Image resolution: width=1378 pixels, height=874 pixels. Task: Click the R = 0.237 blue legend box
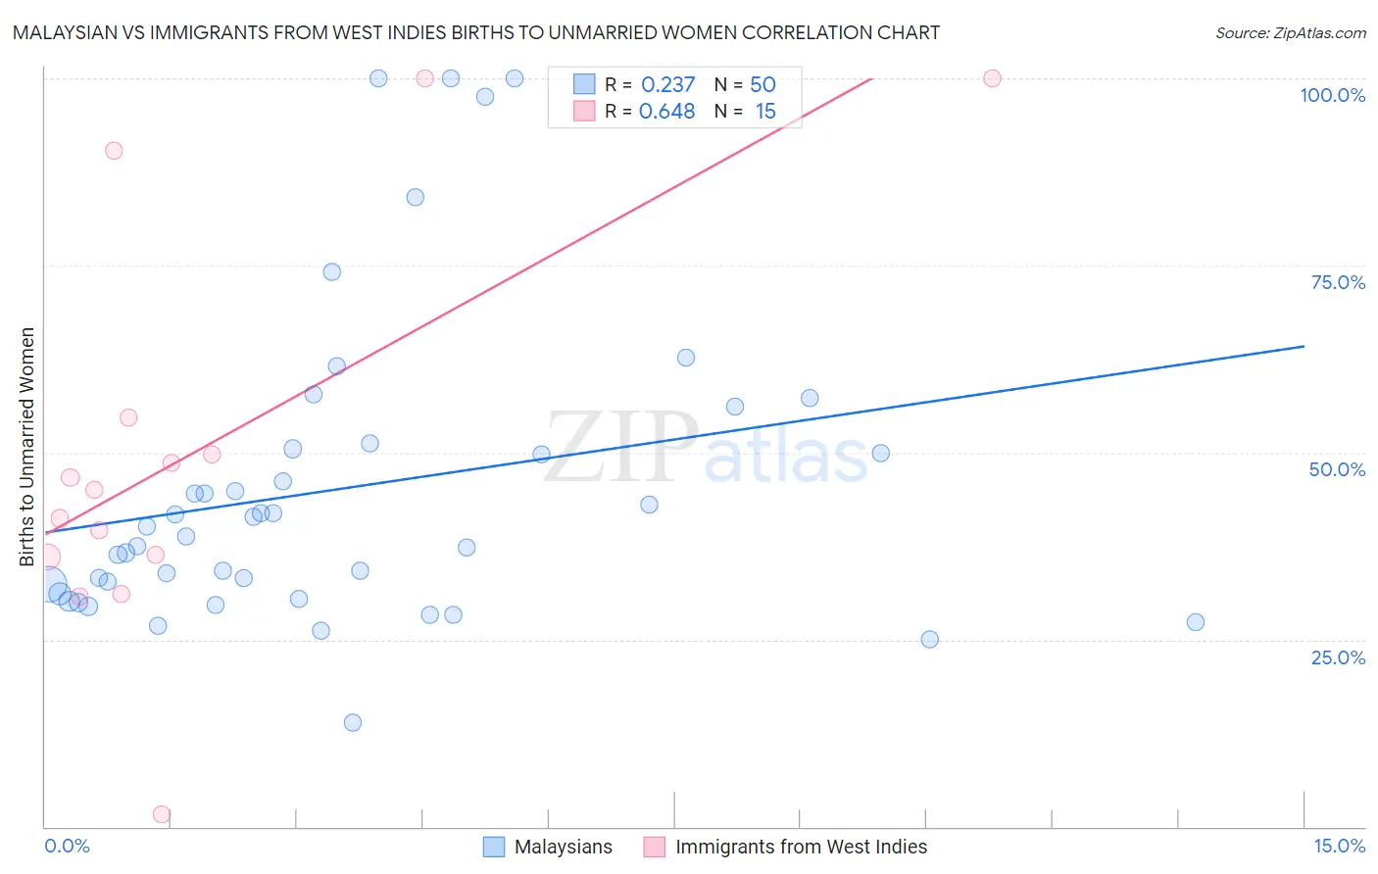584,84
